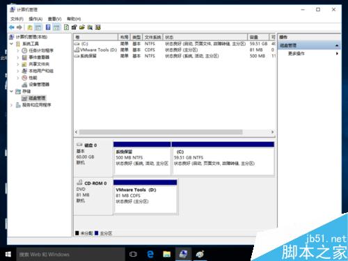
Task: Click the drive icon beside (C:) volume row
Action: pyautogui.click(x=77, y=44)
